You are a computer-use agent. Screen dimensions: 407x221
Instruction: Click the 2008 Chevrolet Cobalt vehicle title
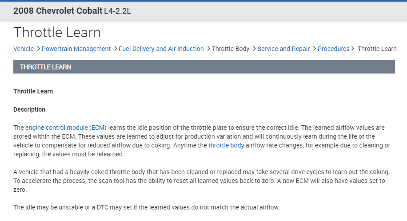coord(58,11)
